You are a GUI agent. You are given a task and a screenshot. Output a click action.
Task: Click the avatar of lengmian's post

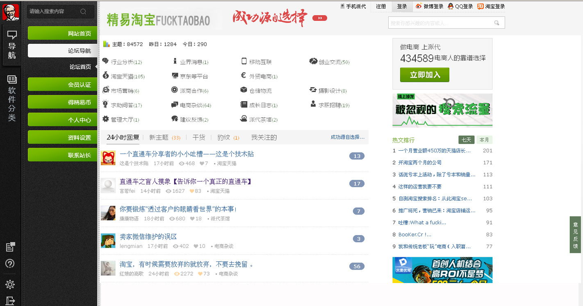108,240
